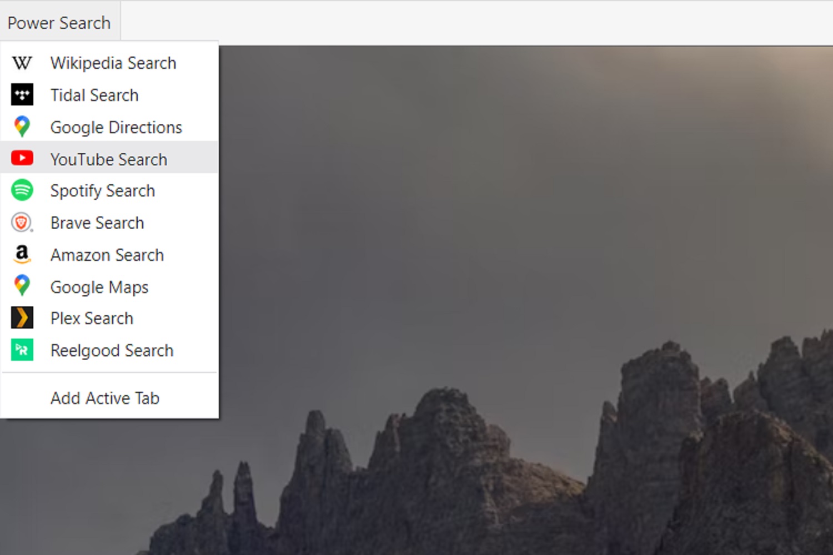Click the YouTube play button icon

coord(22,158)
